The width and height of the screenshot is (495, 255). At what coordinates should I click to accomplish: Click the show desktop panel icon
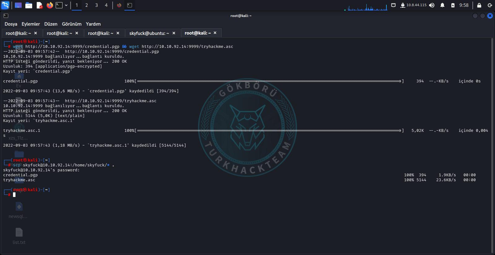click(x=18, y=5)
